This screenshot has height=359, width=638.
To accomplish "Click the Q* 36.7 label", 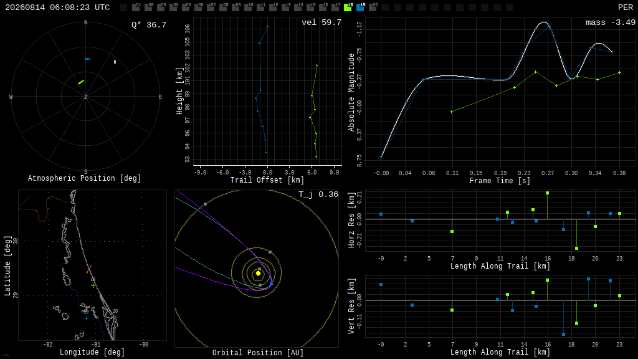I will [x=149, y=25].
